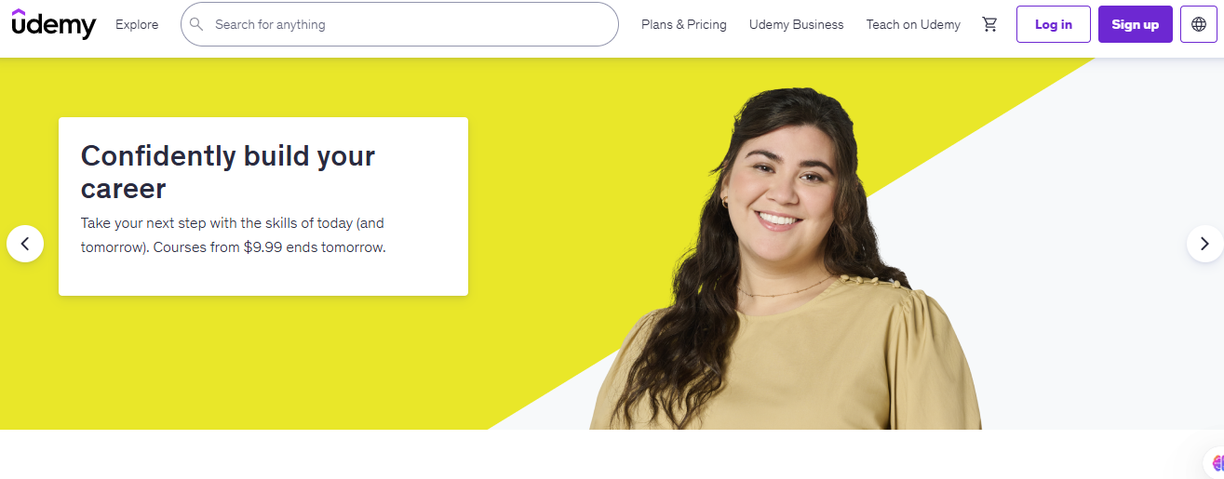Focus the Search for anything field

[x=399, y=24]
